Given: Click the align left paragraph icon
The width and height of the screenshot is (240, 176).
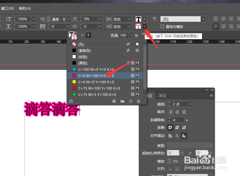Looking at the screenshot, I should coord(216,19).
